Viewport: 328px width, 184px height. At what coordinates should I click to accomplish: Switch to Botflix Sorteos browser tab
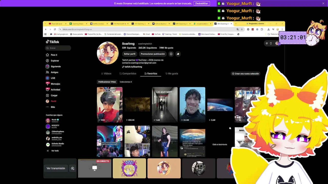tap(99, 24)
